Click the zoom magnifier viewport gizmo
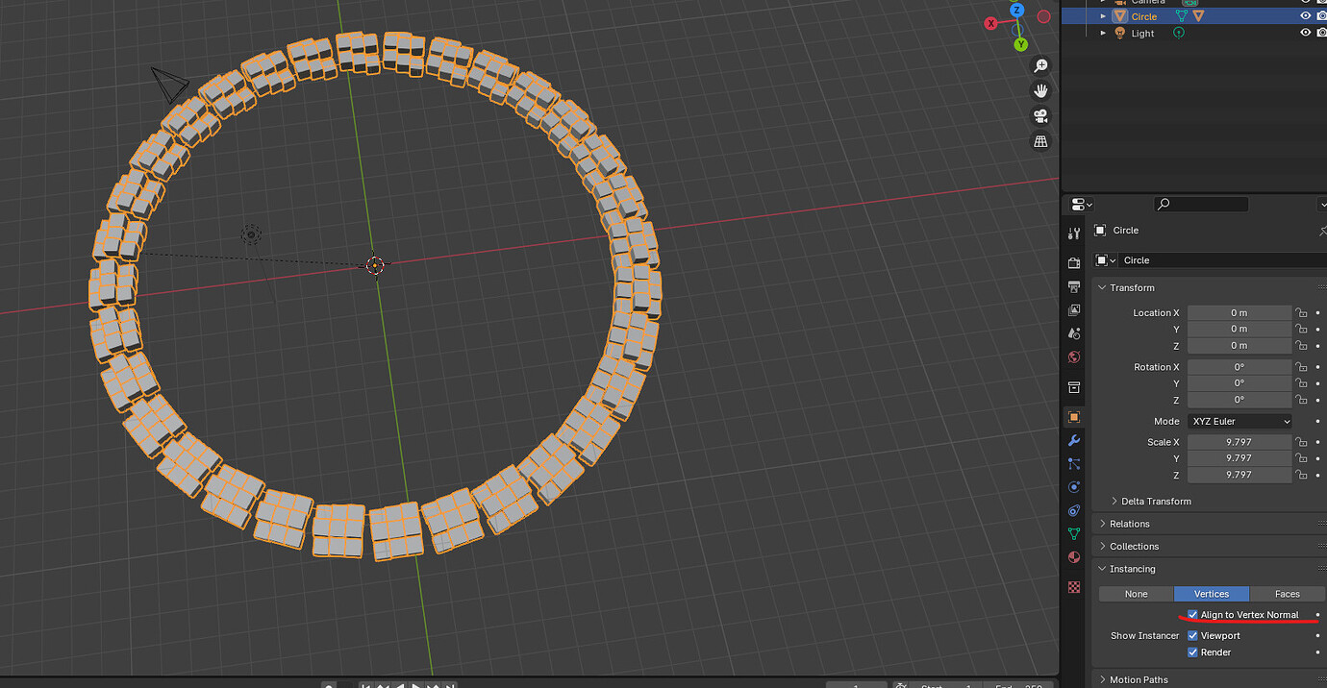Screen dimensions: 1327x688 pyautogui.click(x=1040, y=66)
